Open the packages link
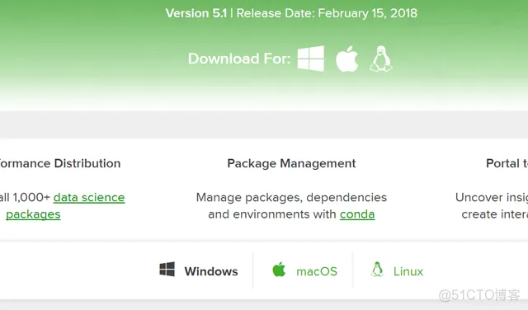 pos(33,214)
